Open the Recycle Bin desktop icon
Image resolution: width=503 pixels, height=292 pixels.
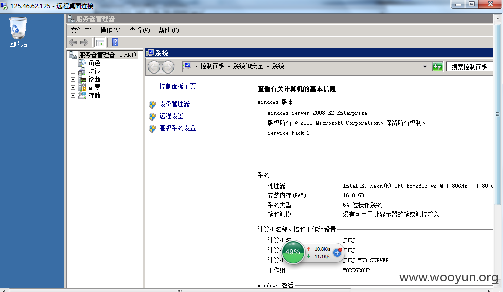pos(18,32)
